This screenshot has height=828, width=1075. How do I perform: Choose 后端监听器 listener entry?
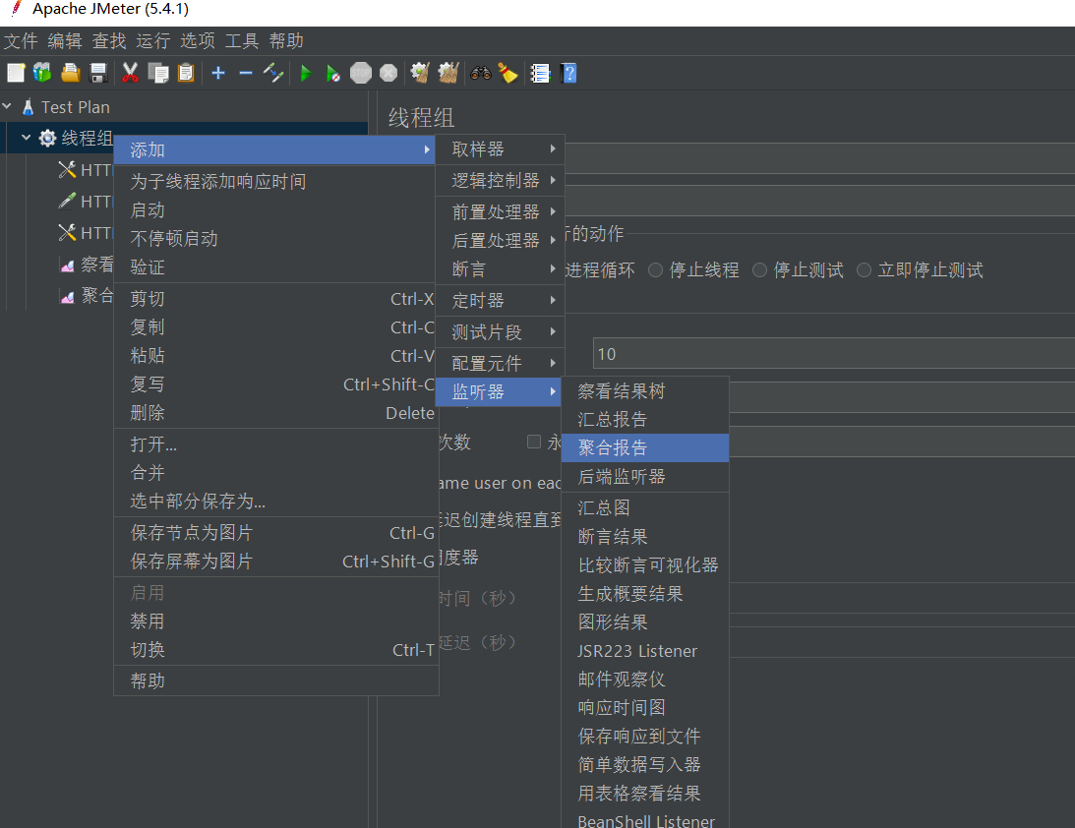pos(644,476)
